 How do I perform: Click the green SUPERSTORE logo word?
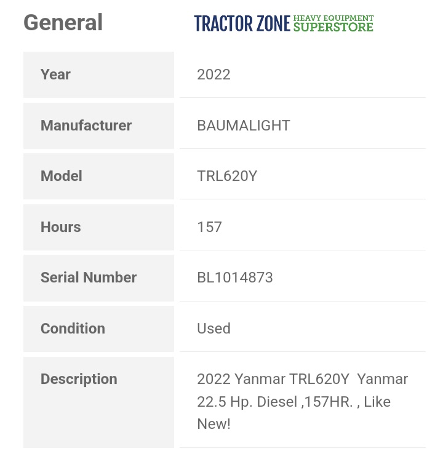333,27
